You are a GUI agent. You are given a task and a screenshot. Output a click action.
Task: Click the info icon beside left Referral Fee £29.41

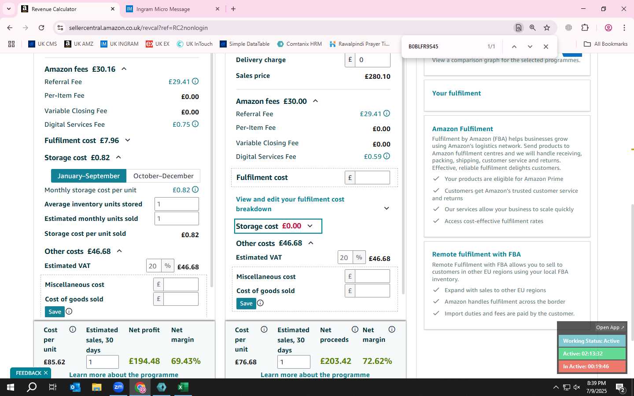[x=195, y=81]
